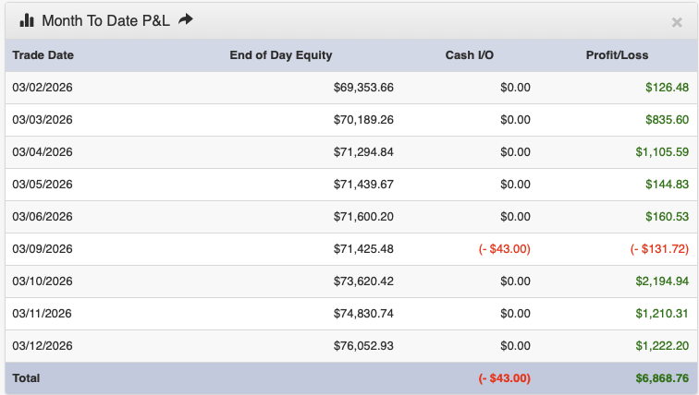Click profit value $1,222.20

click(662, 345)
